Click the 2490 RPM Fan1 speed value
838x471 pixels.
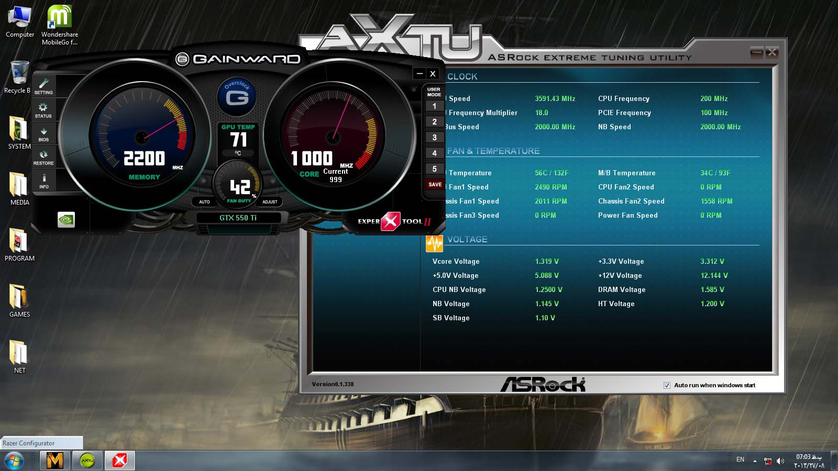pos(550,187)
